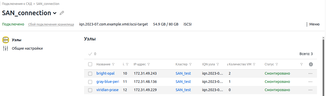
Task: Open the bright-opal node link
Action: click(105, 73)
